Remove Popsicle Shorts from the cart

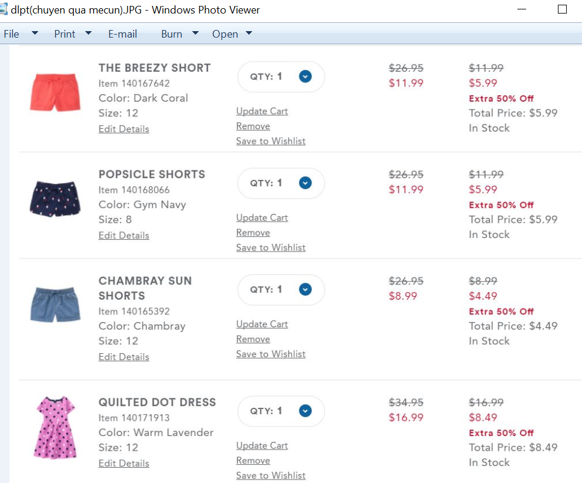pyautogui.click(x=253, y=233)
